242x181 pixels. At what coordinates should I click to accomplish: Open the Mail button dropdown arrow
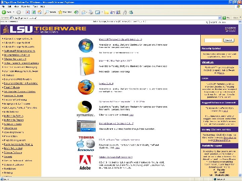87,12
